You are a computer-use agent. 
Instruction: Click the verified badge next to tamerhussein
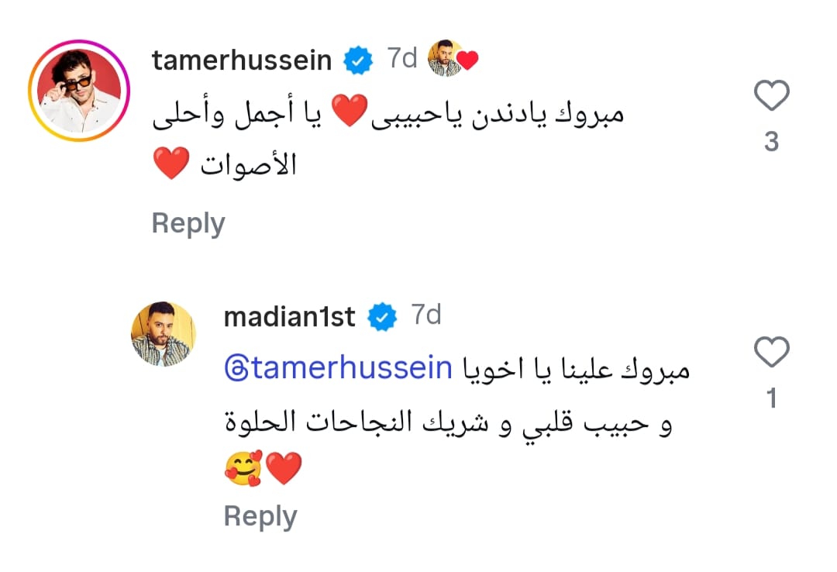[x=356, y=57]
